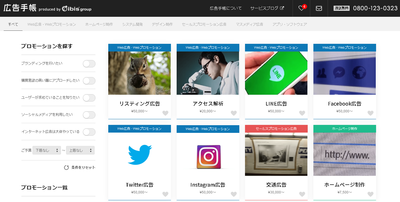Click the Twitter広告 title
This screenshot has height=202, width=400.
pyautogui.click(x=140, y=185)
